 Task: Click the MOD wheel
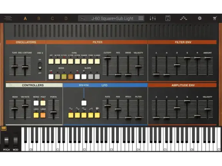[x=16, y=141]
